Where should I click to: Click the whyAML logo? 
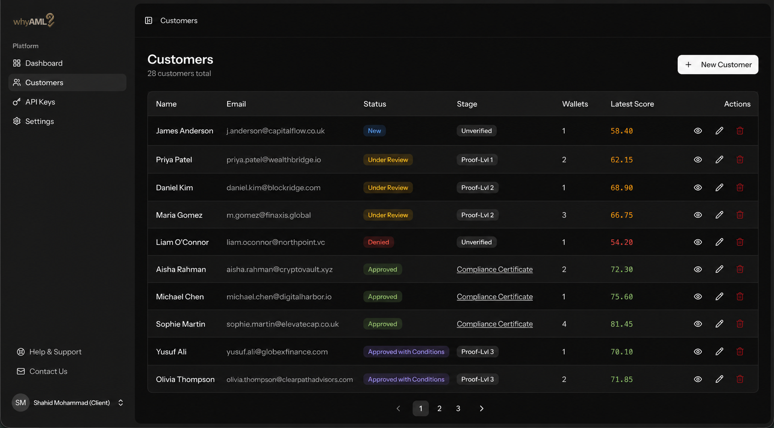[34, 20]
